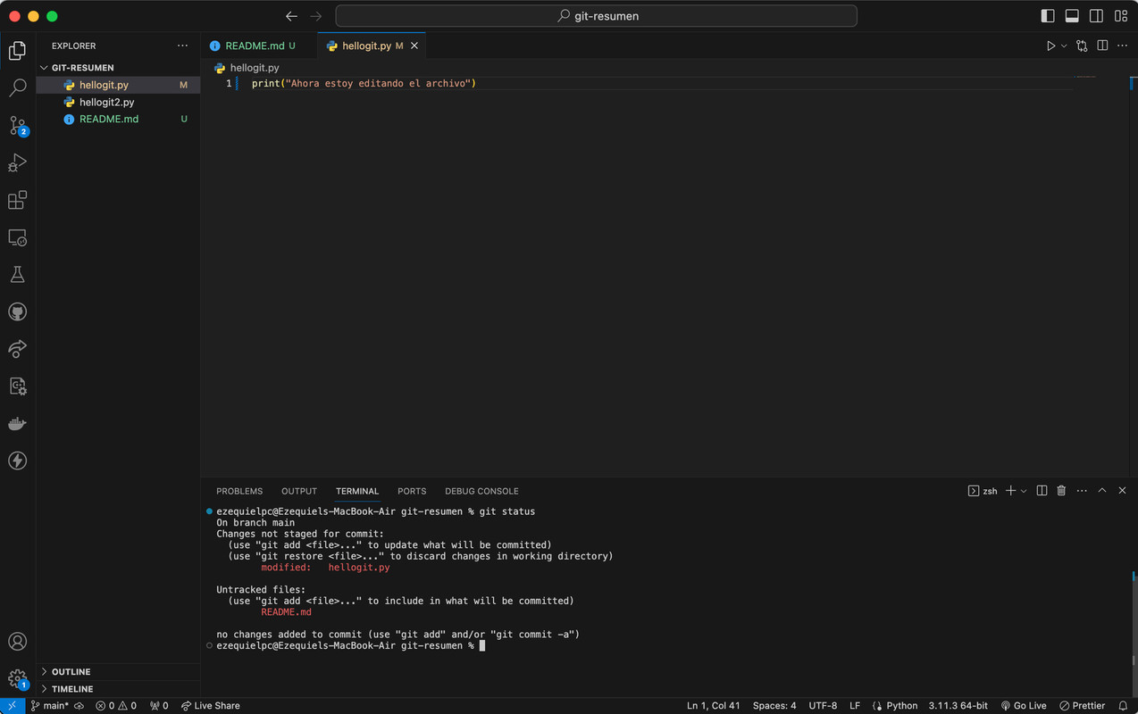Screen dimensions: 1138x714
Task: Change indentation via Spaces: 4
Action: pyautogui.click(x=774, y=706)
